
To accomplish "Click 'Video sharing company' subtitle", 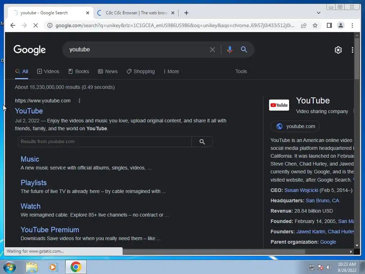I will tap(322, 111).
